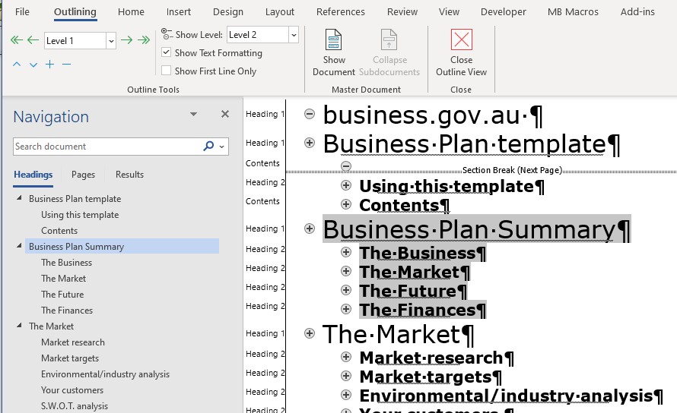Open the Outline Level dropdown

[x=111, y=41]
